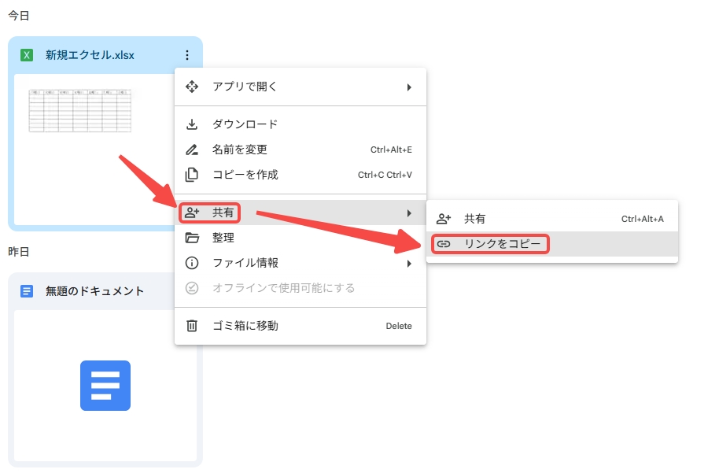Open the 整理 menu entry
This screenshot has height=473, width=719.
301,238
